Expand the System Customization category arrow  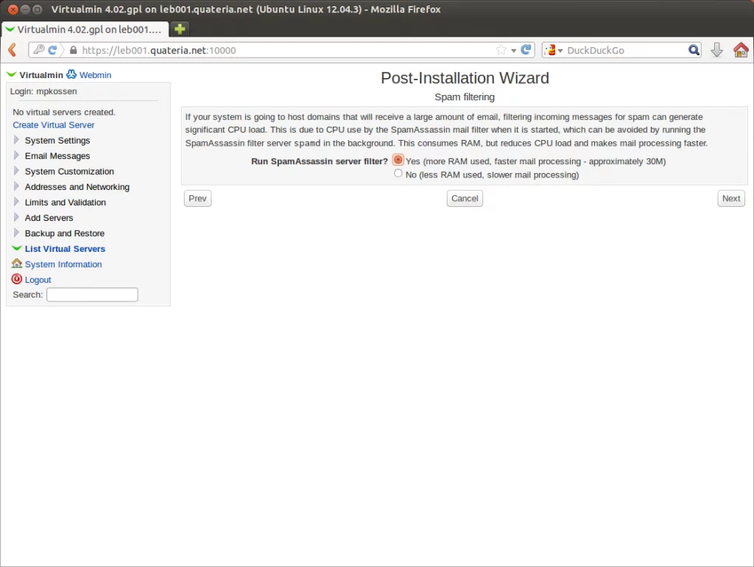click(16, 171)
